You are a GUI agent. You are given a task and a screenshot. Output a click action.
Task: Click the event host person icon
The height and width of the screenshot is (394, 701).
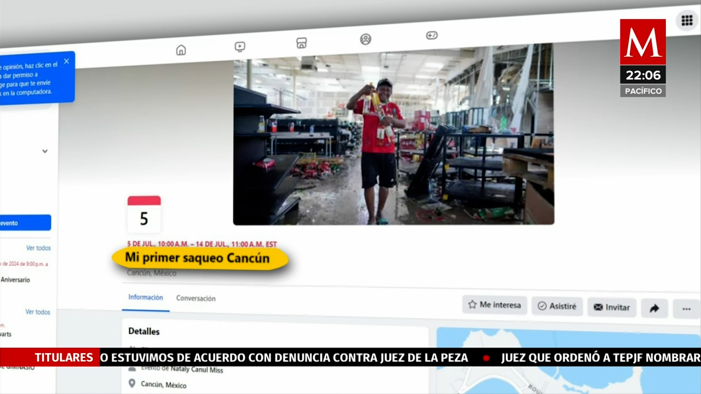click(x=131, y=368)
